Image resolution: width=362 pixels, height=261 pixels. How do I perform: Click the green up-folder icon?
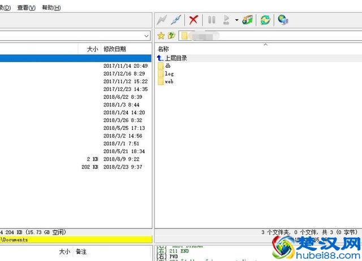coord(171,36)
